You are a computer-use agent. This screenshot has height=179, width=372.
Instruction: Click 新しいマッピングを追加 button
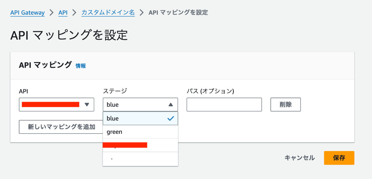pyautogui.click(x=61, y=127)
